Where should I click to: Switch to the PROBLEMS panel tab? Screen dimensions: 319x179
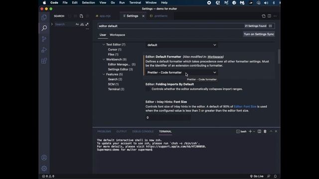(104, 131)
